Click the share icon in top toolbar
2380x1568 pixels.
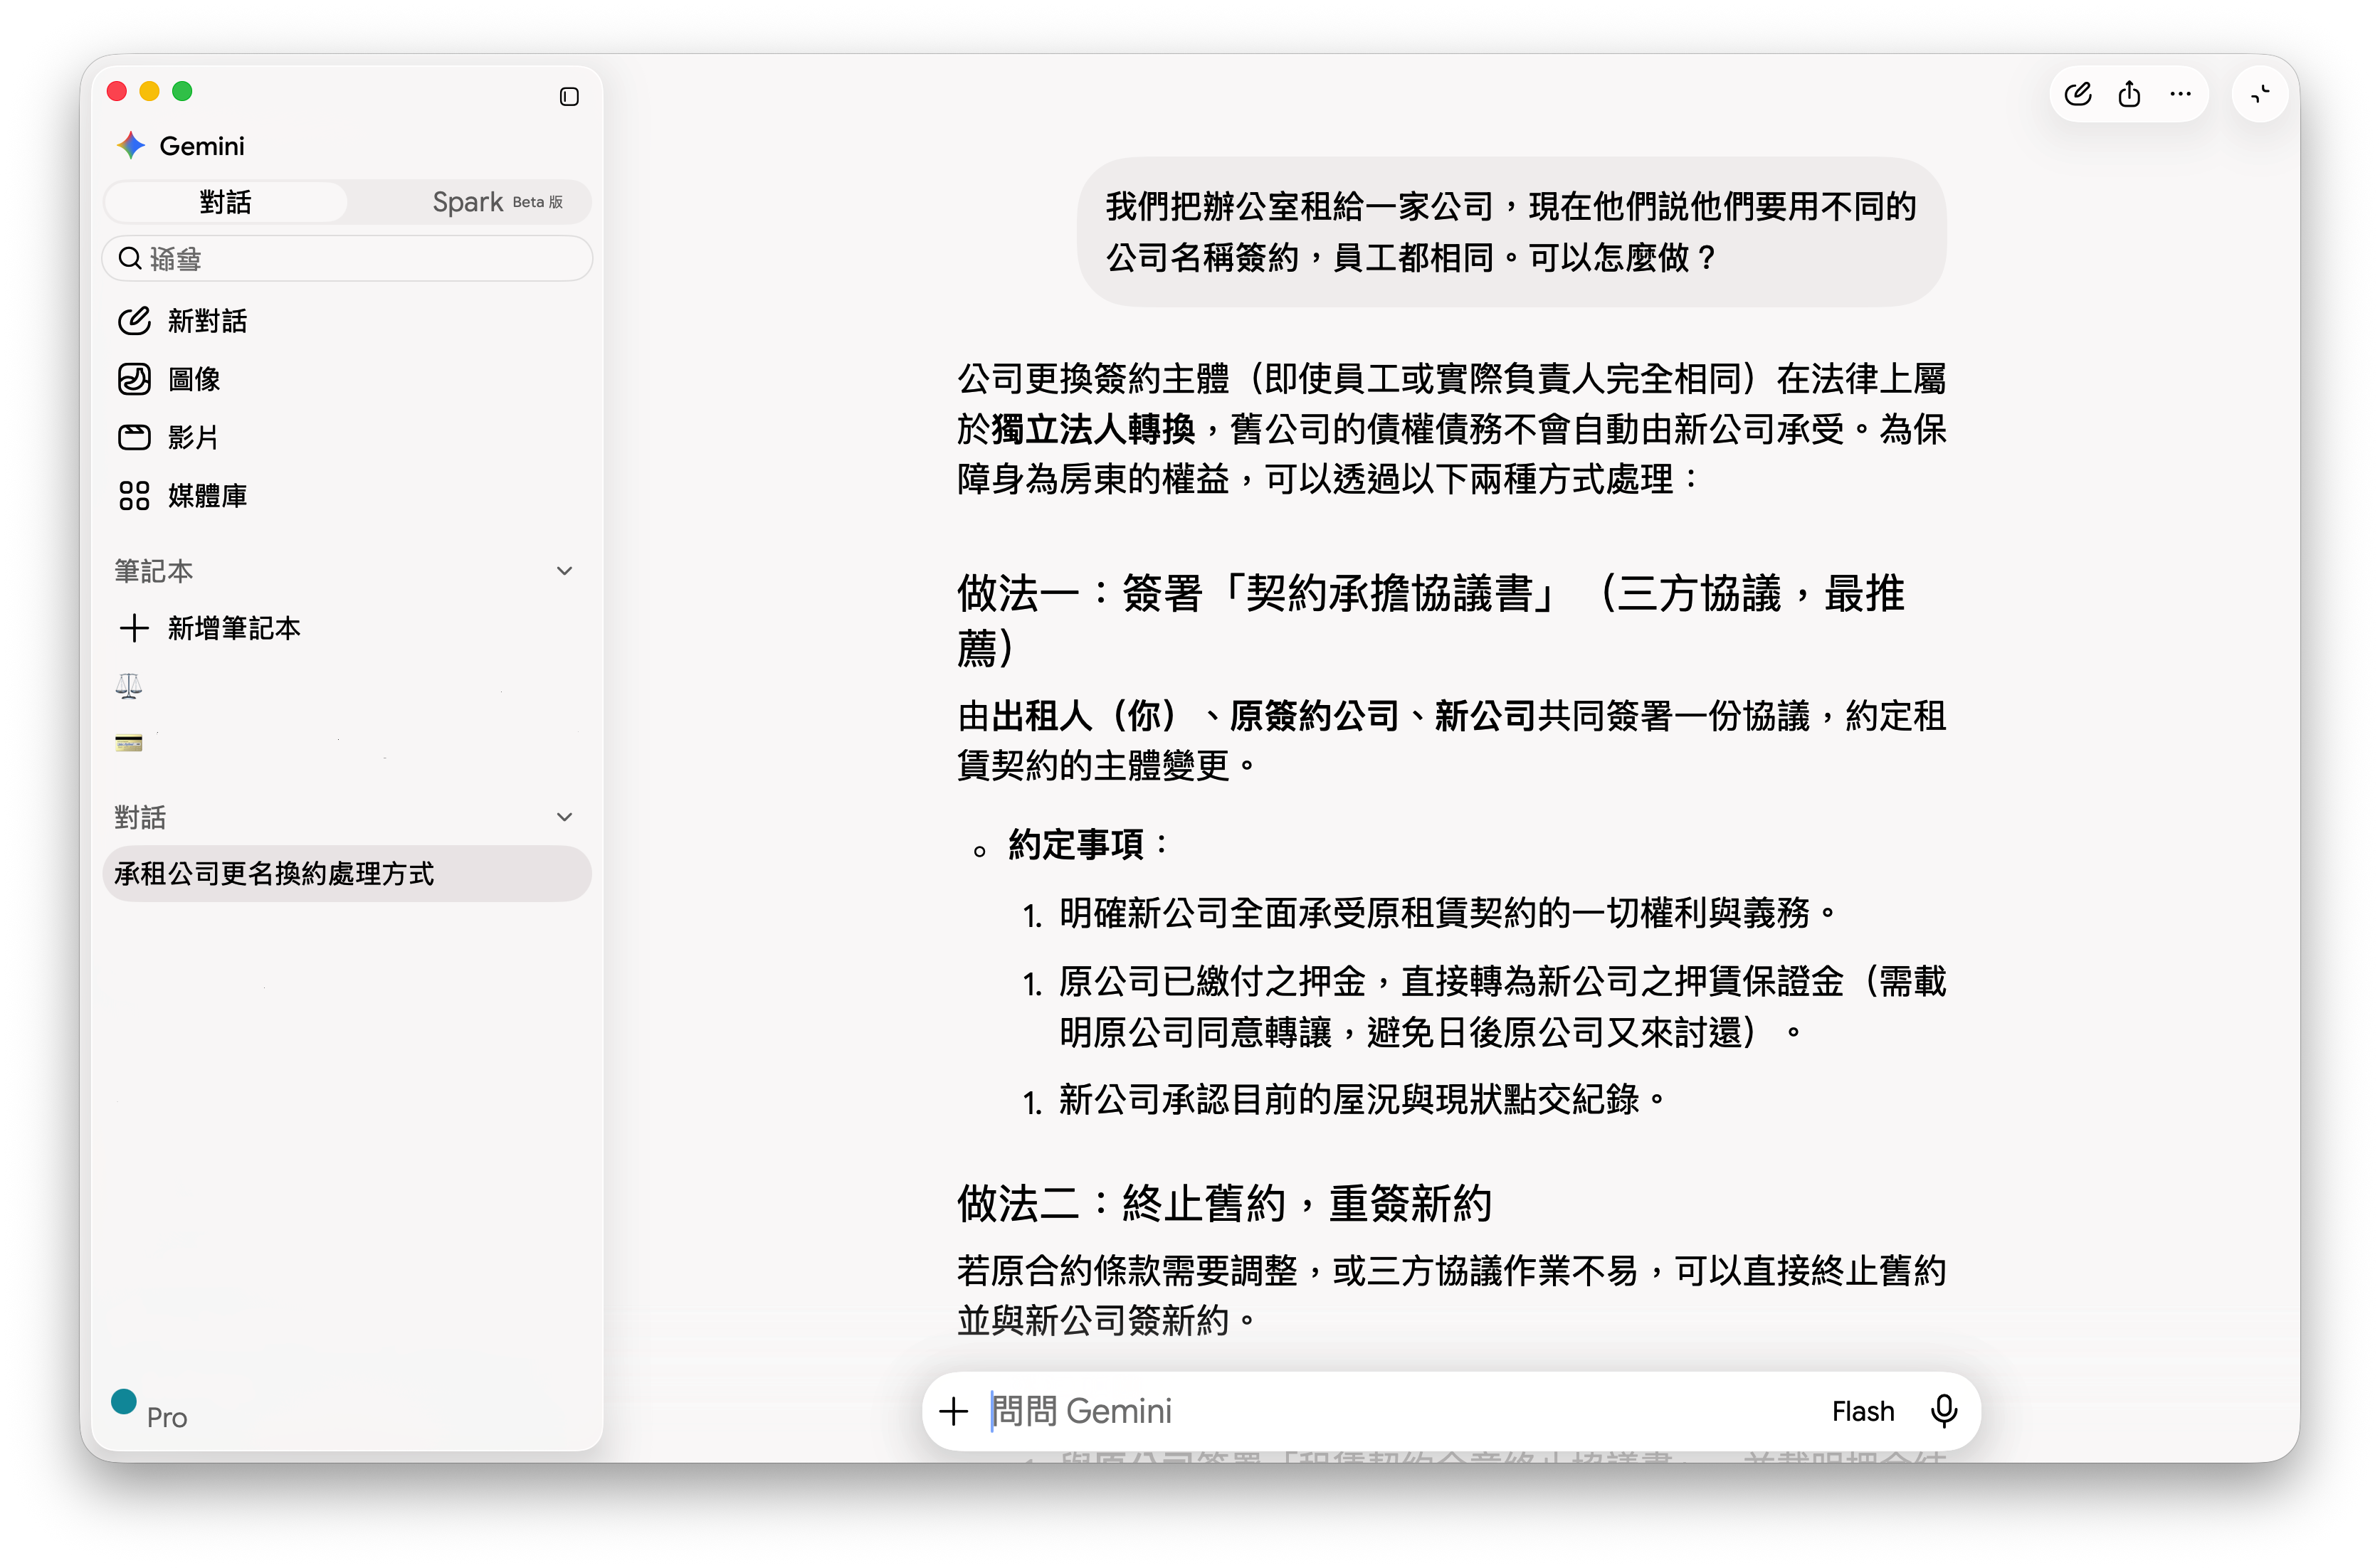2129,94
